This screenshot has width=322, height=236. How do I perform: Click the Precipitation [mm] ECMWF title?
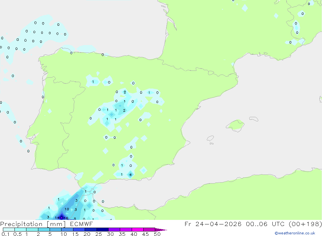(47, 224)
